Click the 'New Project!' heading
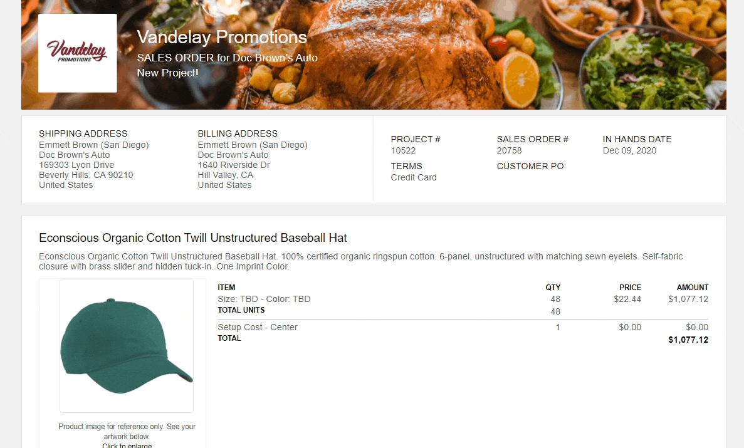 click(167, 73)
